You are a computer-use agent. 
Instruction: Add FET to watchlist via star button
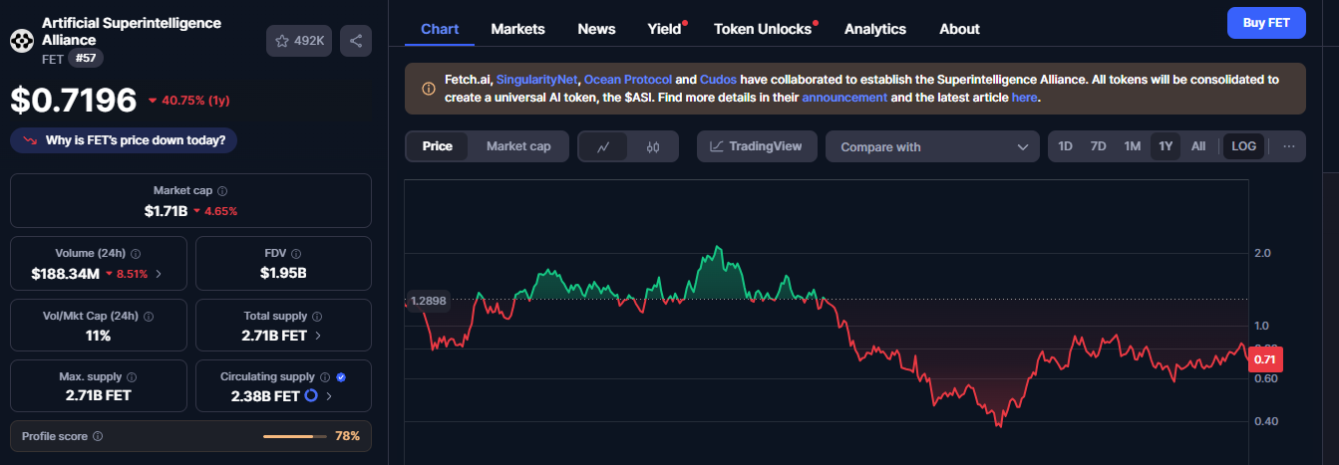[299, 41]
